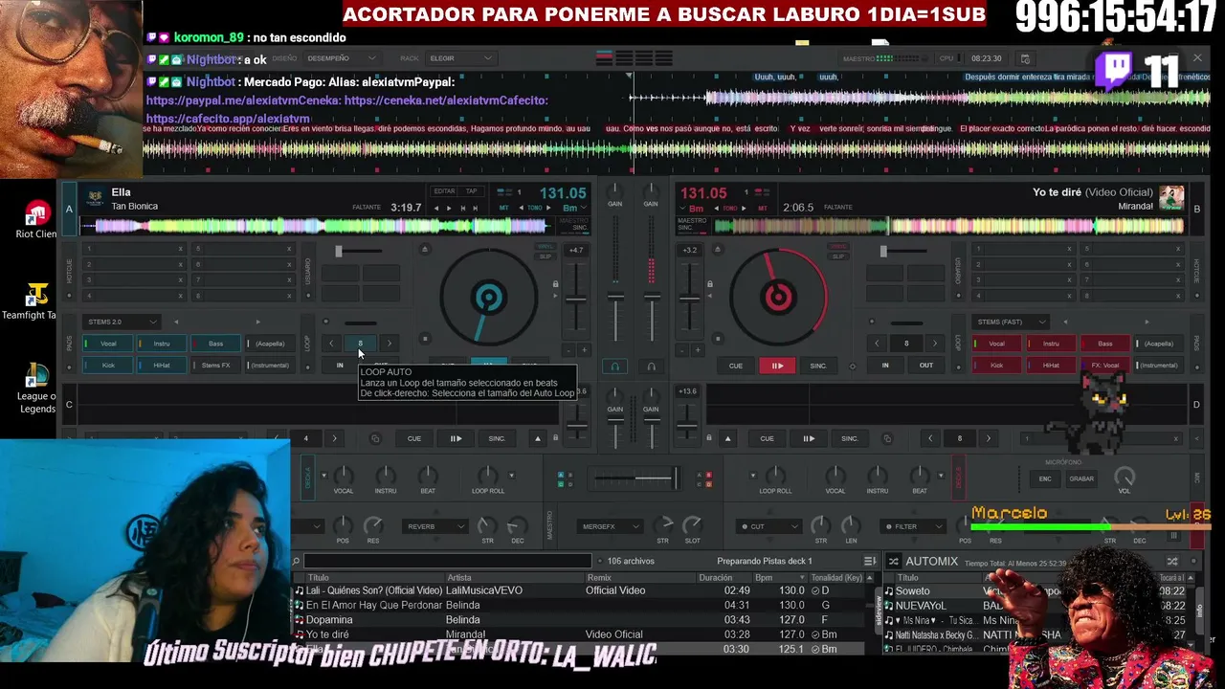
Task: Open the MERGEFX effect dropdown
Action: (x=610, y=526)
